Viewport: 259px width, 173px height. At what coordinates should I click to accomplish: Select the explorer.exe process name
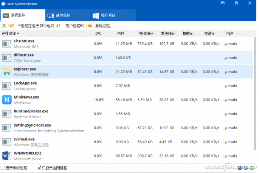pyautogui.click(x=25, y=69)
